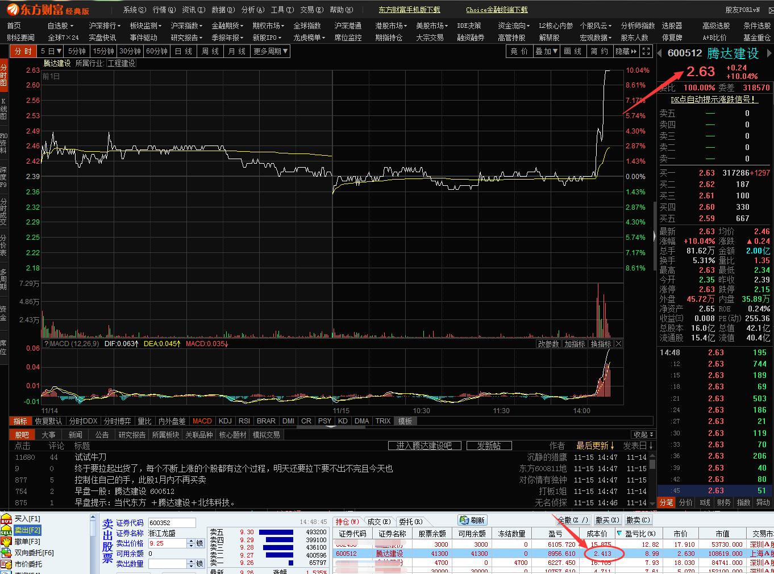The width and height of the screenshot is (774, 574).
Task: Click Choice金融终端下载 link
Action: pos(497,10)
